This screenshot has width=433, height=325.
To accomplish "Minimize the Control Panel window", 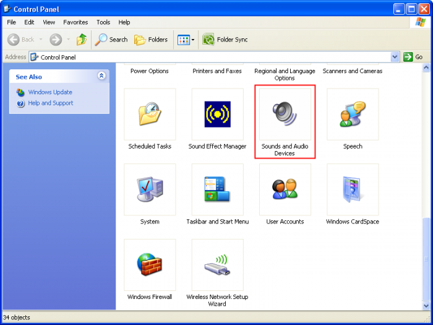I will click(398, 9).
